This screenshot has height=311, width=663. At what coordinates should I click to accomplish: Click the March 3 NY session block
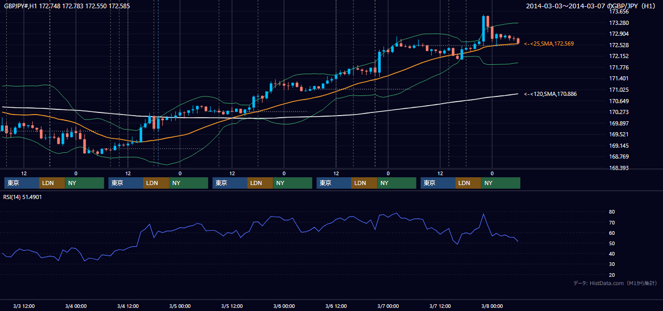(x=85, y=183)
